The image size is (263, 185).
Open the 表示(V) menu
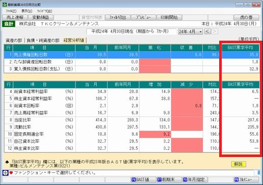[x=27, y=11]
